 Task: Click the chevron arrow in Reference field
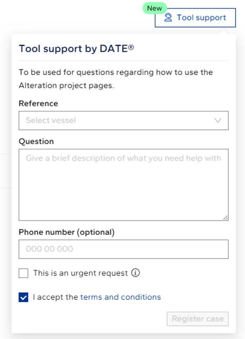pyautogui.click(x=218, y=120)
